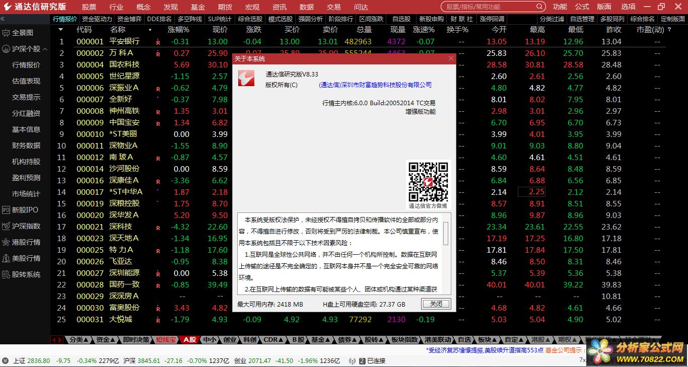Click the 股转系统 sidebar icon

(6, 274)
